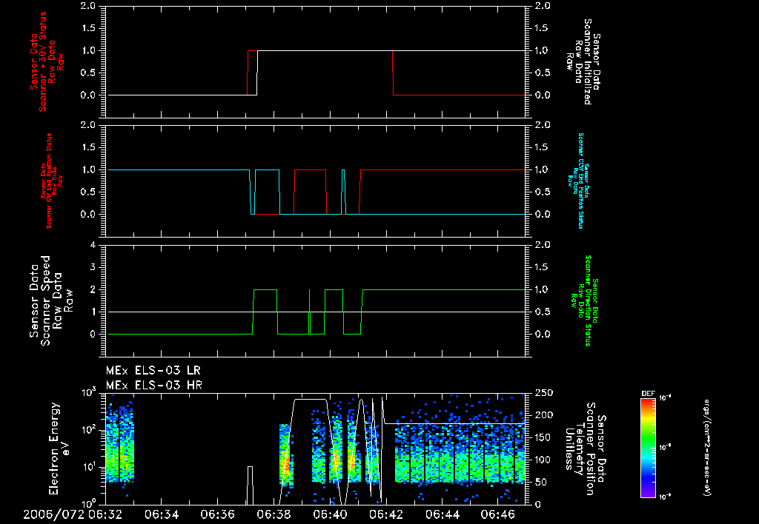Click the "06:34" time tick label
Viewport: 759px width, 524px height.
(161, 515)
